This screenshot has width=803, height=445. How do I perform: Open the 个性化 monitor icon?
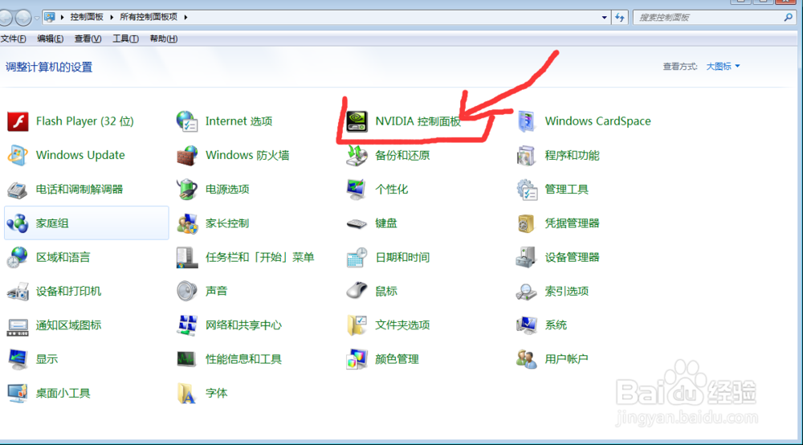(x=357, y=190)
